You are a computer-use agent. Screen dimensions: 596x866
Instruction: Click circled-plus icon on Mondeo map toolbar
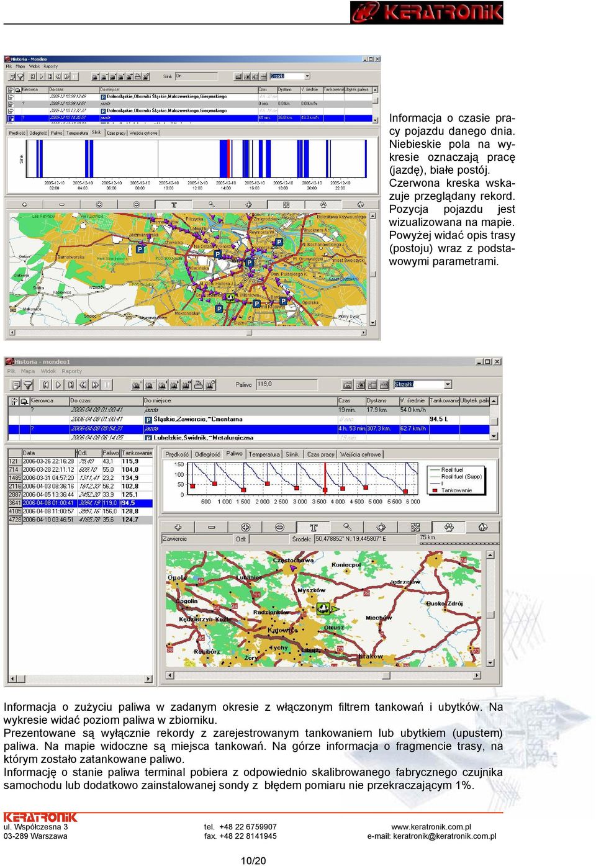pos(99,204)
